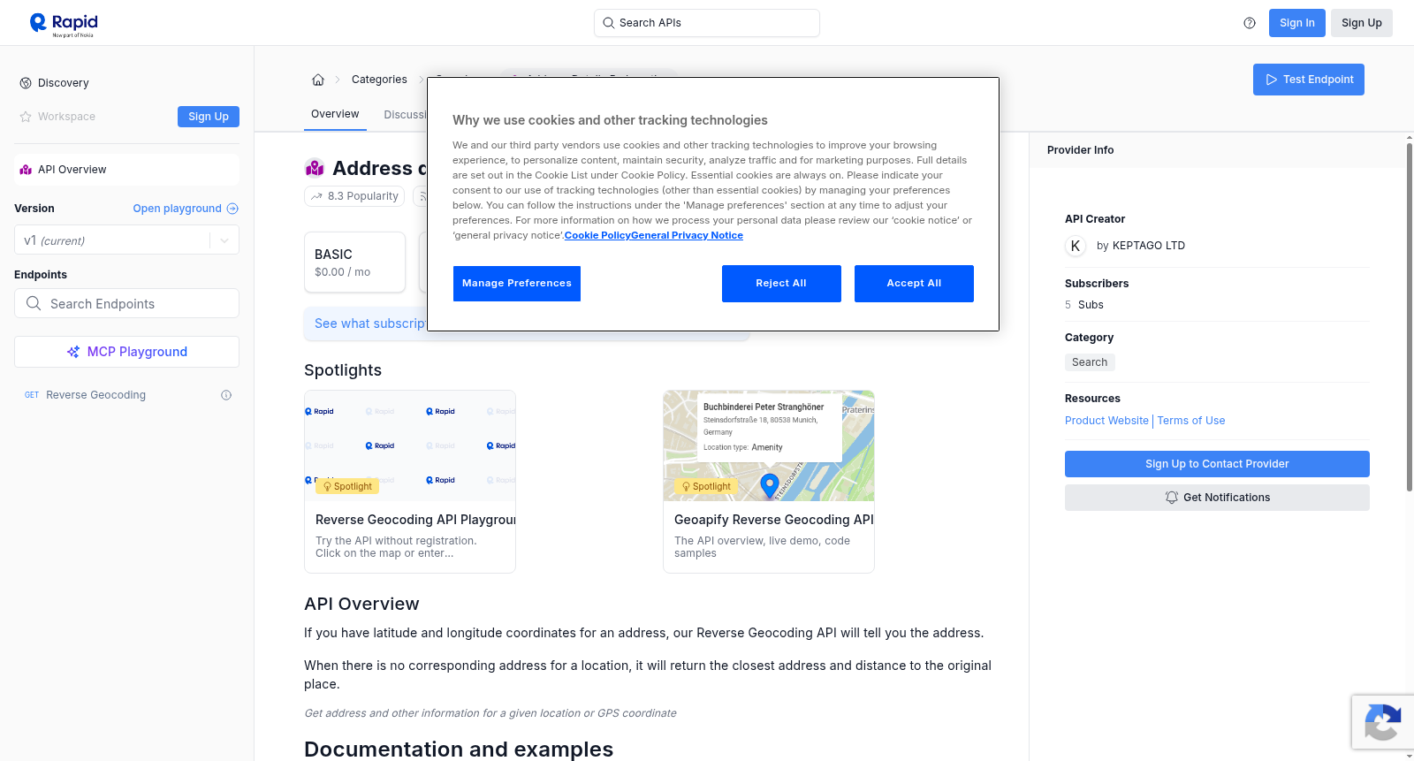Click the Address API purple logo icon
Screen dimensions: 1414x761
point(315,168)
